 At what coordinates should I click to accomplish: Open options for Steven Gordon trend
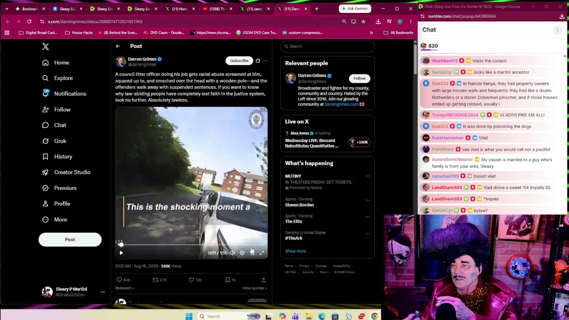(368, 200)
